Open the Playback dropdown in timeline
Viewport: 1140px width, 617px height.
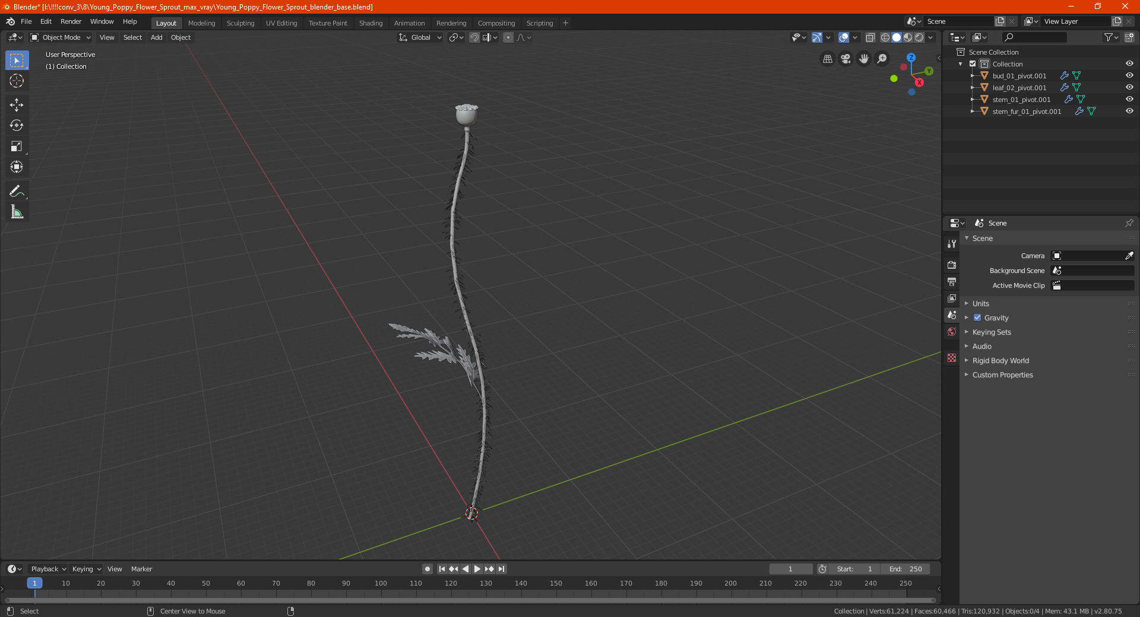click(x=48, y=569)
